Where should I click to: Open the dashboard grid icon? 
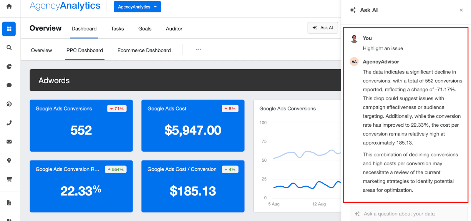[9, 29]
